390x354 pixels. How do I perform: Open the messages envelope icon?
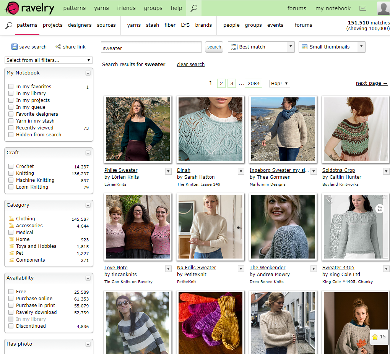pyautogui.click(x=363, y=8)
